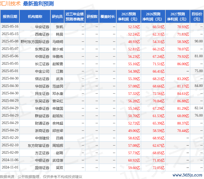Select the 81.00 target price

[x=199, y=56]
